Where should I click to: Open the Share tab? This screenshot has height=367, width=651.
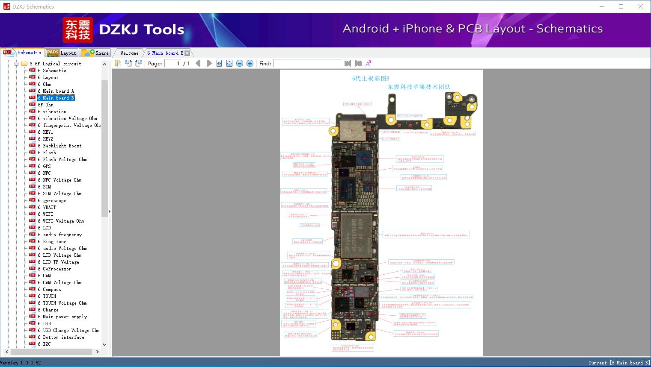[95, 53]
